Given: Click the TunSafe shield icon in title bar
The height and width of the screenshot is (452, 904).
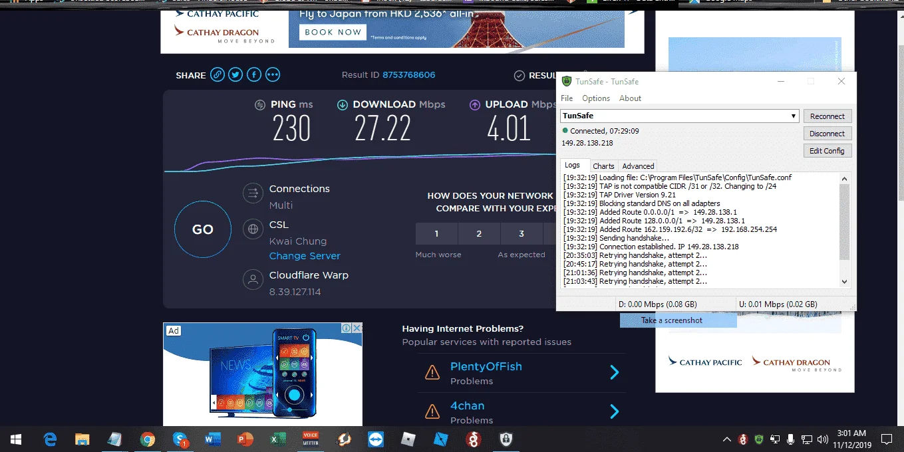Looking at the screenshot, I should tap(567, 81).
